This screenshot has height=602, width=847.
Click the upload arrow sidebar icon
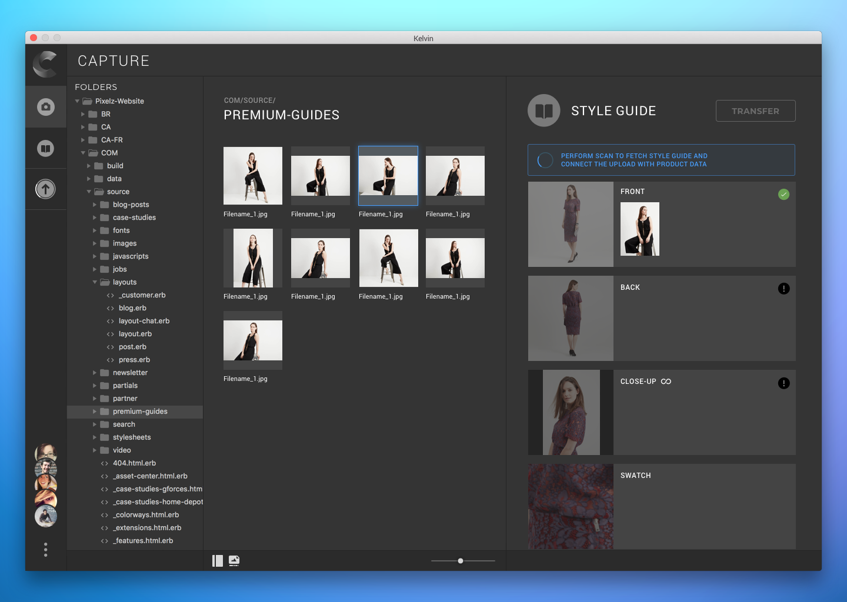point(46,189)
